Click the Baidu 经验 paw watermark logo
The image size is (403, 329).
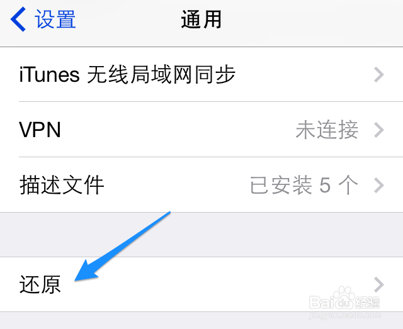(344, 298)
